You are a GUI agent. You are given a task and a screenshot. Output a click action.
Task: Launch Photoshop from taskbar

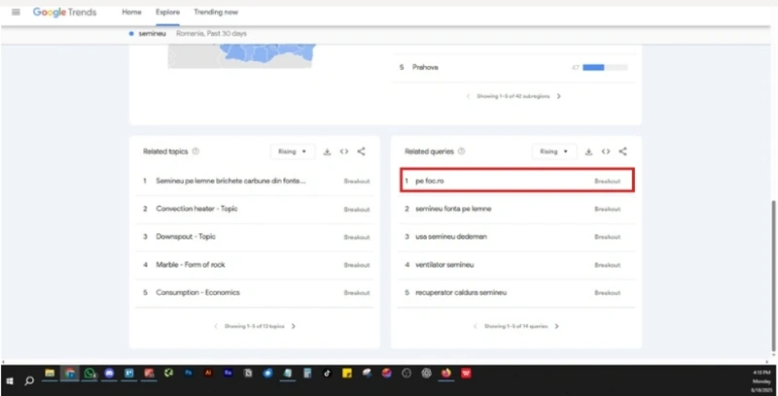coord(189,374)
